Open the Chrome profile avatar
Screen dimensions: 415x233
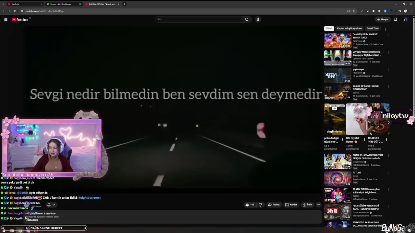pos(405,11)
